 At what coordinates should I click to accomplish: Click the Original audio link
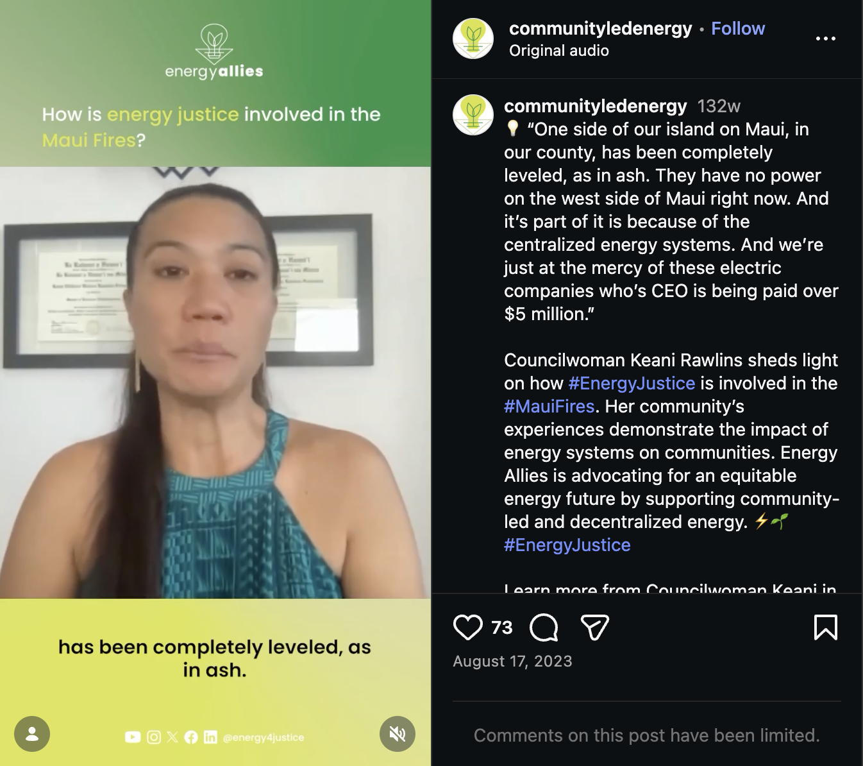pyautogui.click(x=559, y=51)
